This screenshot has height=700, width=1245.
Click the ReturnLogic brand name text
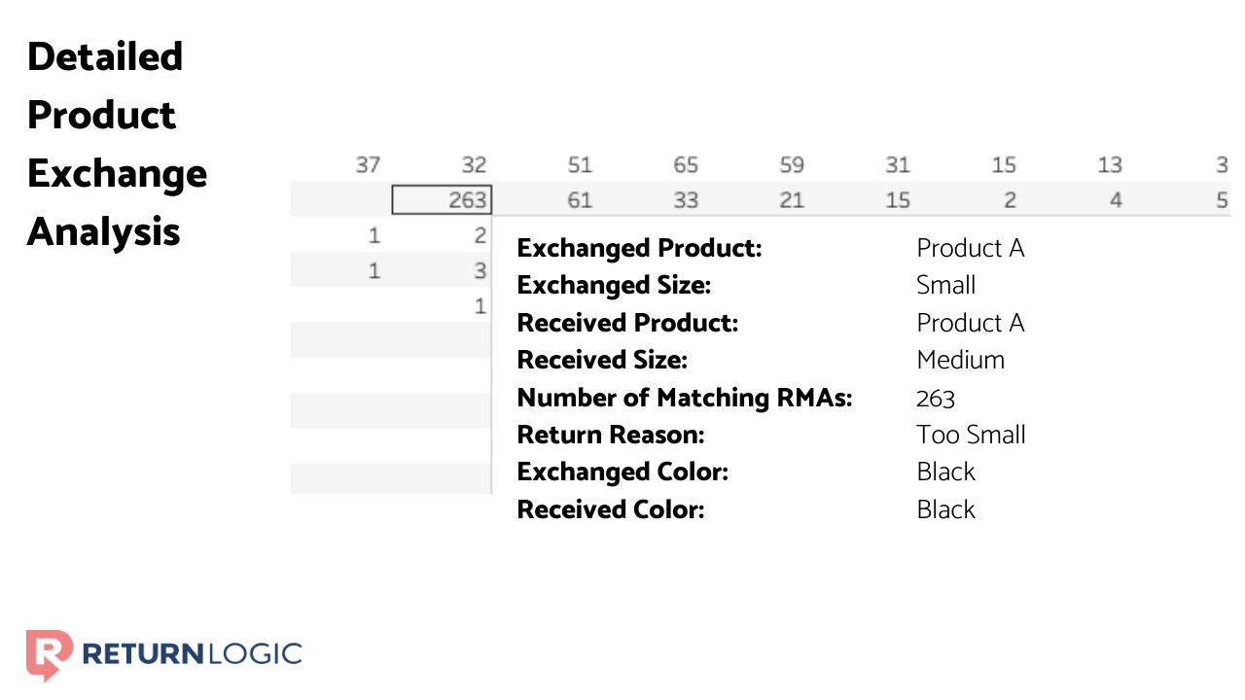pos(192,653)
